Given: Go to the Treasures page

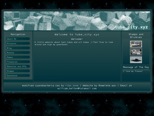Looking at the screenshot, I should 18,62.
